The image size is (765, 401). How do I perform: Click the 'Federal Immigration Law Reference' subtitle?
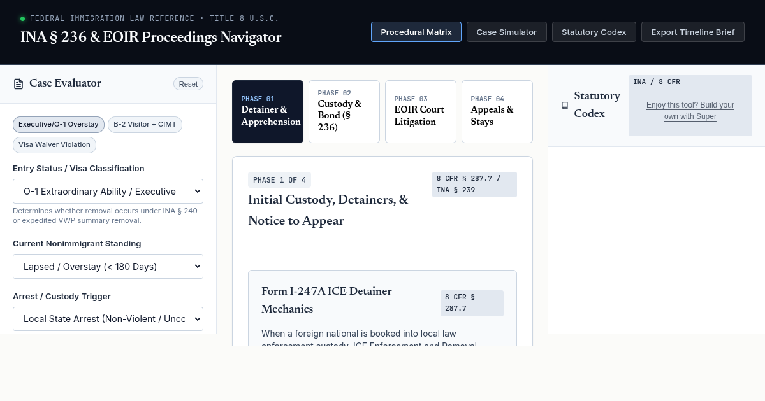(155, 18)
